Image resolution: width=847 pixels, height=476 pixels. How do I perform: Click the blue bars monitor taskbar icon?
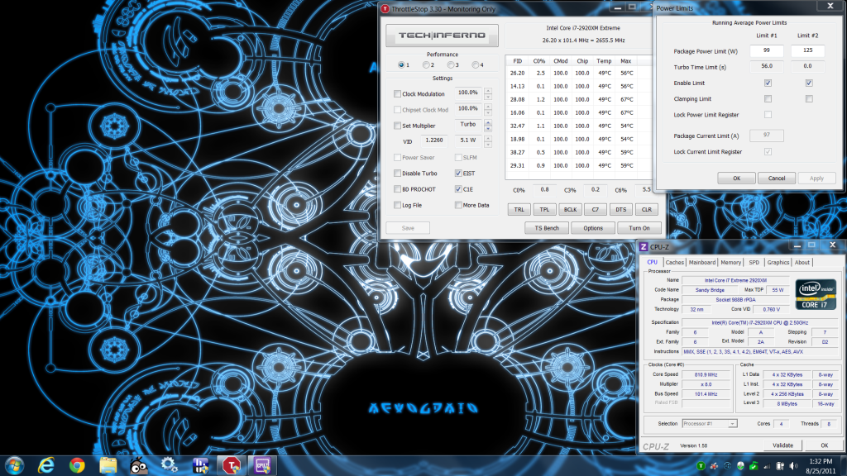pyautogui.click(x=200, y=465)
